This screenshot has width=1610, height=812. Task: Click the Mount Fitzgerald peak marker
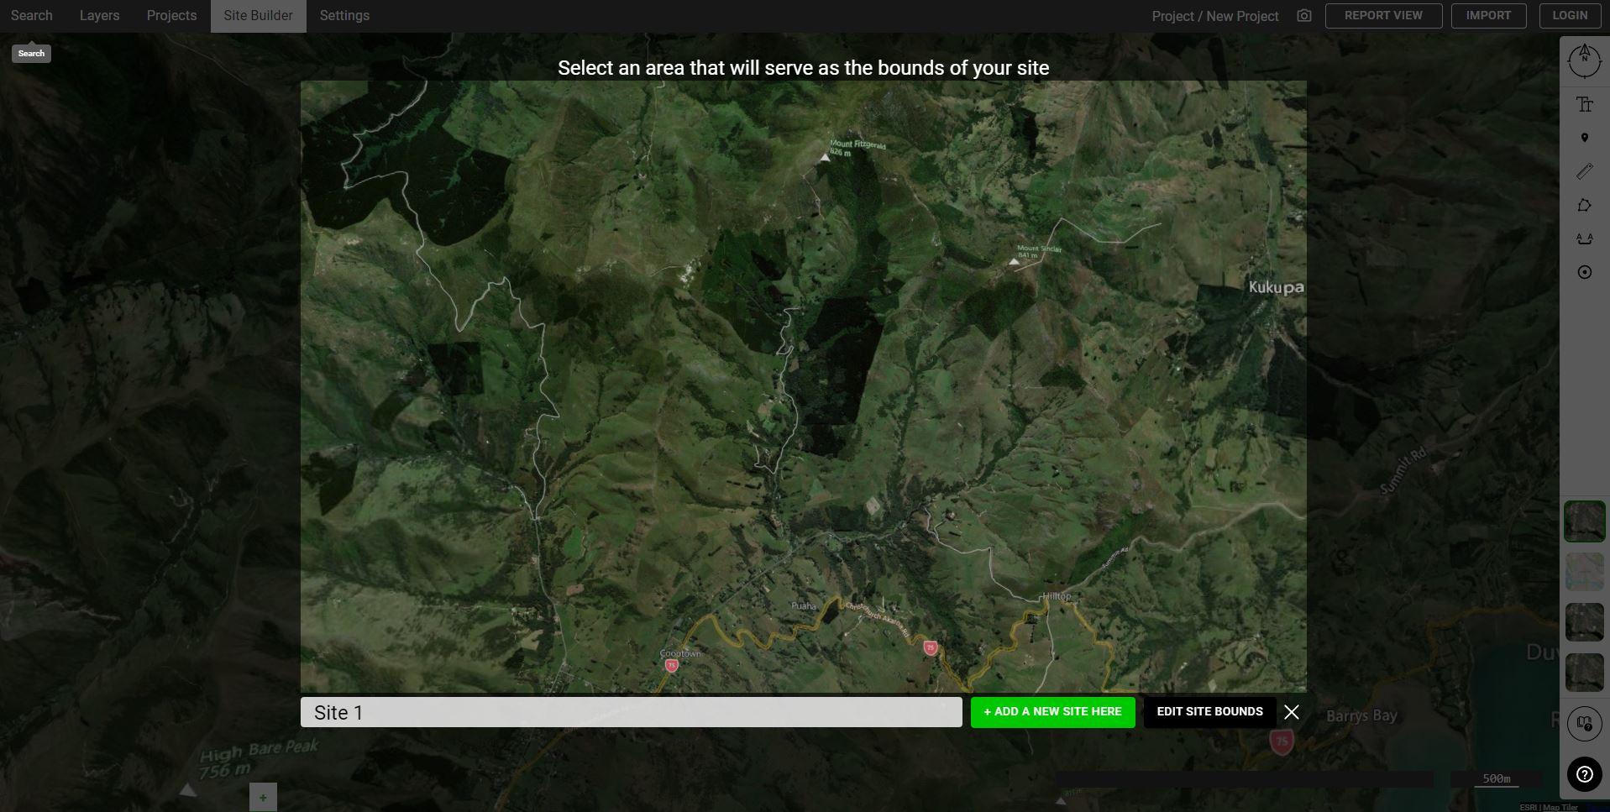pyautogui.click(x=825, y=157)
